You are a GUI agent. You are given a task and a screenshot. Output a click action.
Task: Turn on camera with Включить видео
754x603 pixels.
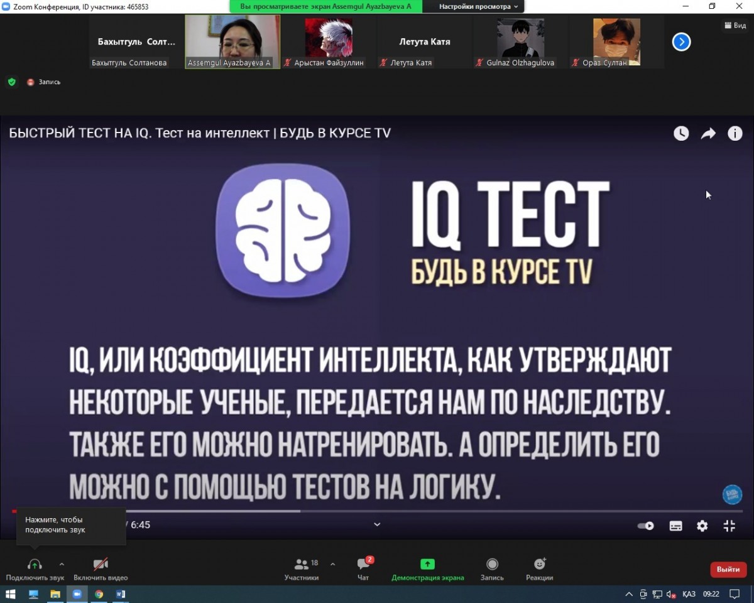[101, 568]
